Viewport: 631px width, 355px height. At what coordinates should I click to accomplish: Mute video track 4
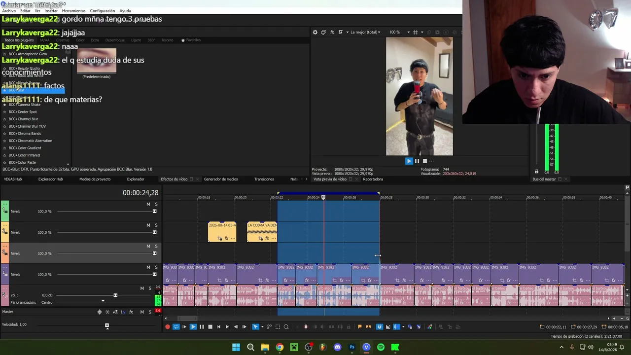(148, 267)
